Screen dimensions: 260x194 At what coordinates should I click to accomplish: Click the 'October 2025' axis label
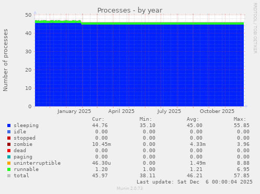[x=217, y=111]
